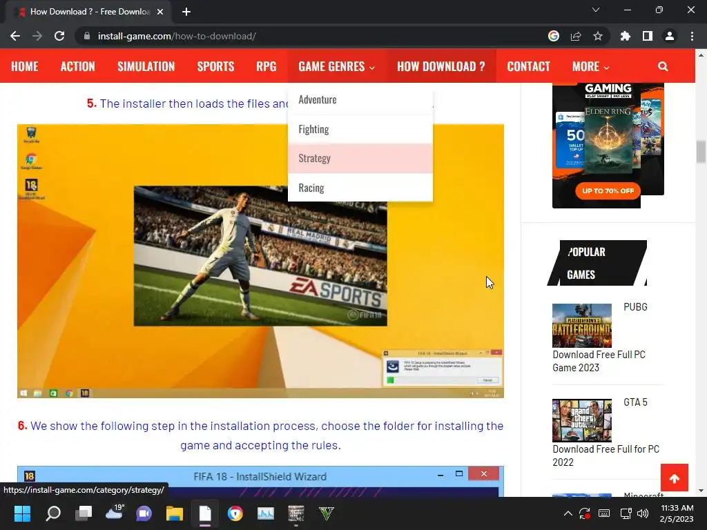Click the volume speaker icon in the tray
The width and height of the screenshot is (707, 530).
point(643,513)
